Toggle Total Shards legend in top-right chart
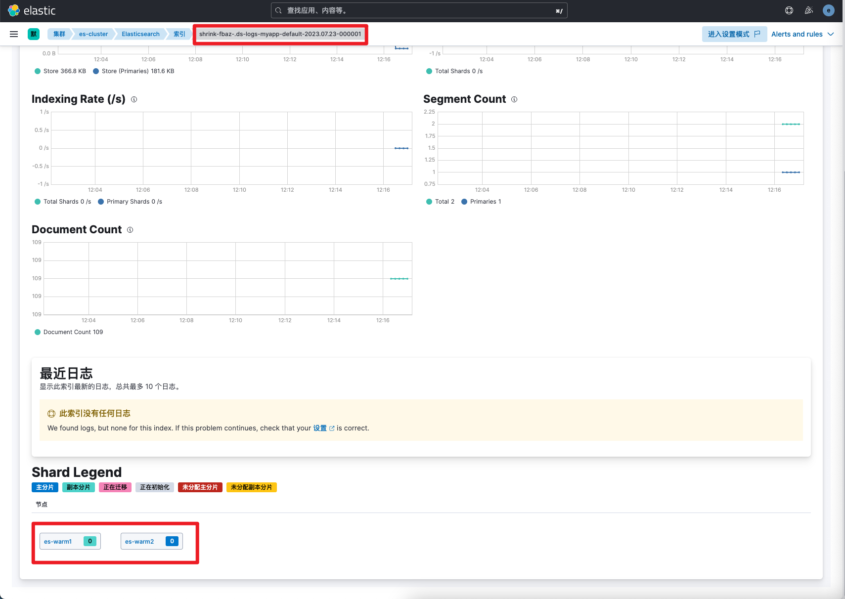 tap(454, 71)
